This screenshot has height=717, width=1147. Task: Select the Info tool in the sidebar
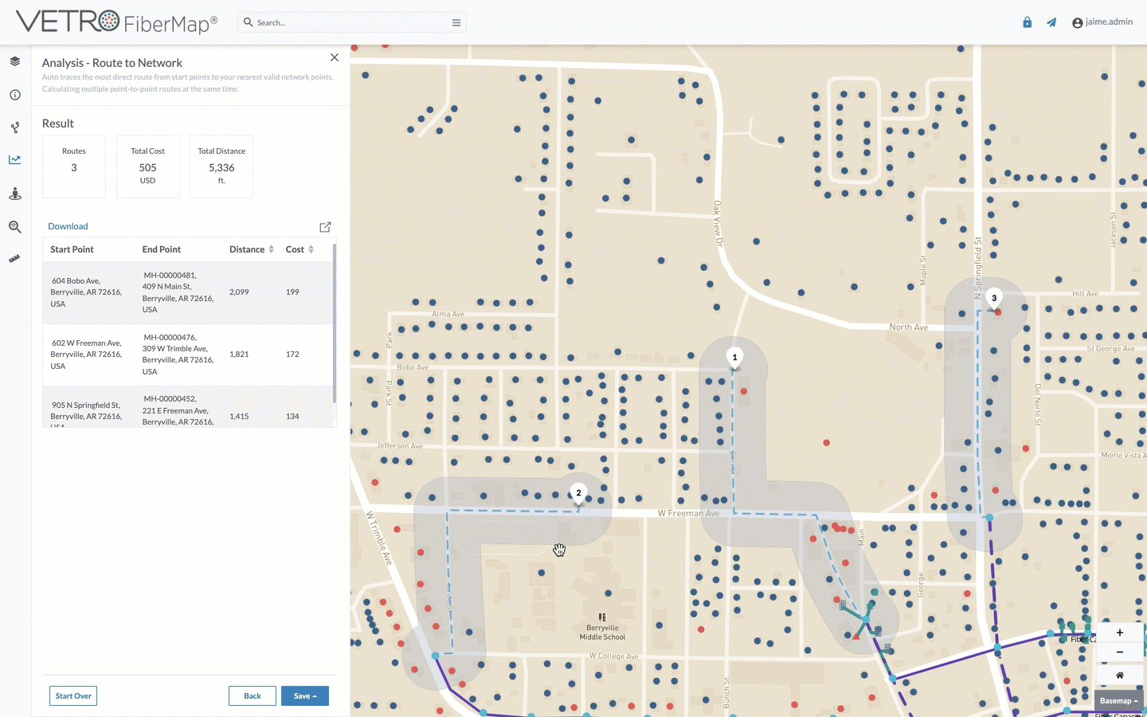click(14, 94)
